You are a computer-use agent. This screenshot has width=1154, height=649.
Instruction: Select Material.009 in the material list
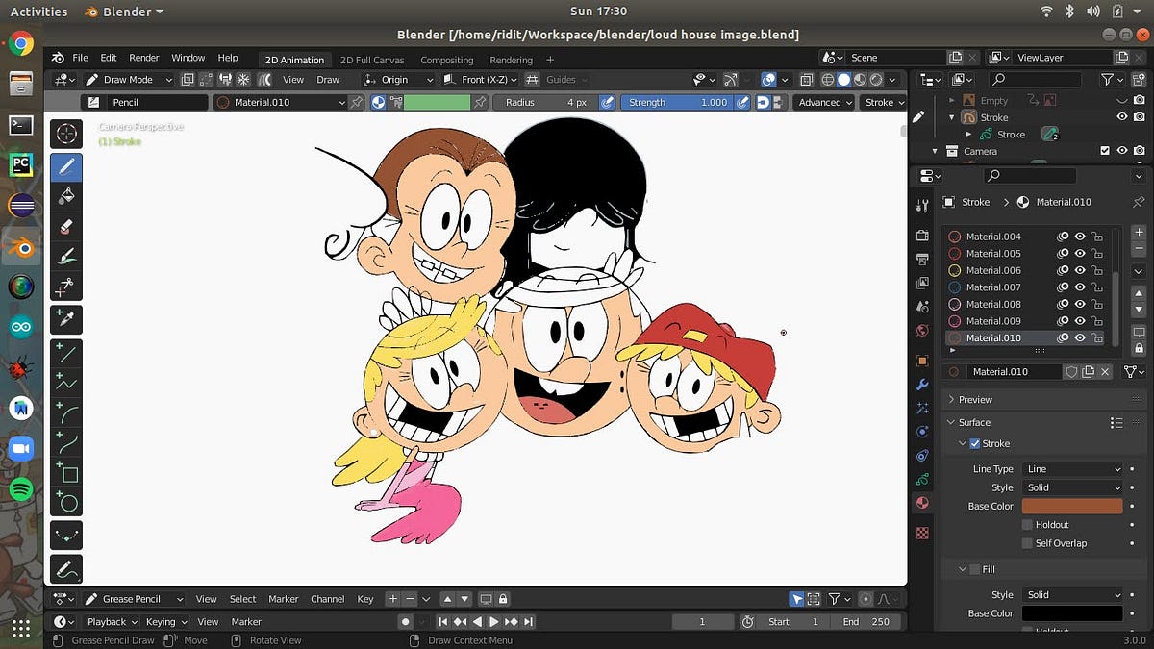coord(994,321)
